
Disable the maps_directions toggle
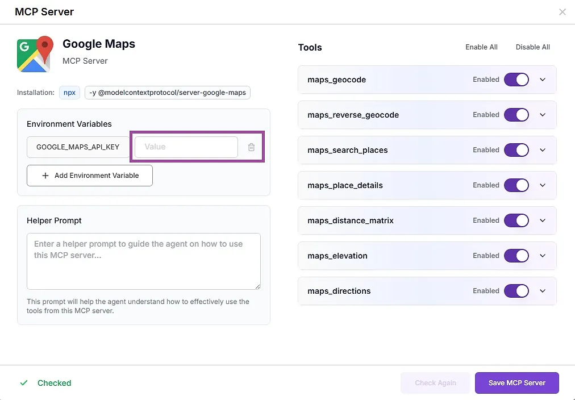tap(516, 291)
